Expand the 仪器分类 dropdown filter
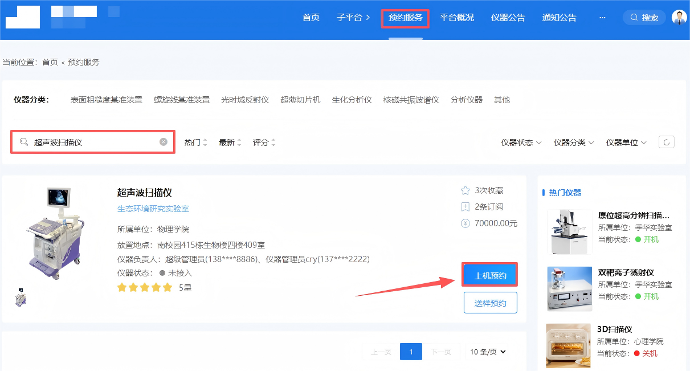Viewport: 690px width, 371px height. [574, 142]
